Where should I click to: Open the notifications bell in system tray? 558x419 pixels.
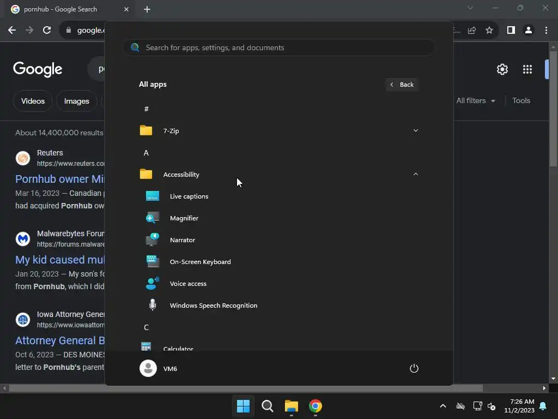[x=543, y=406]
